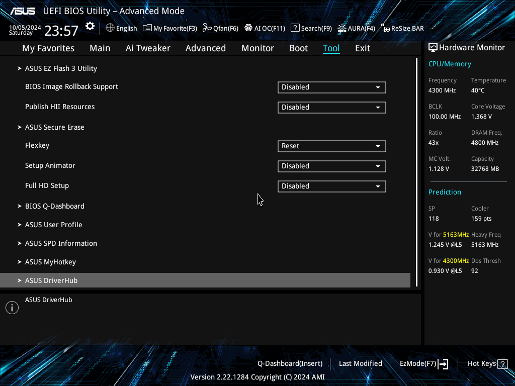Click the My Favorite list icon

[x=147, y=28]
